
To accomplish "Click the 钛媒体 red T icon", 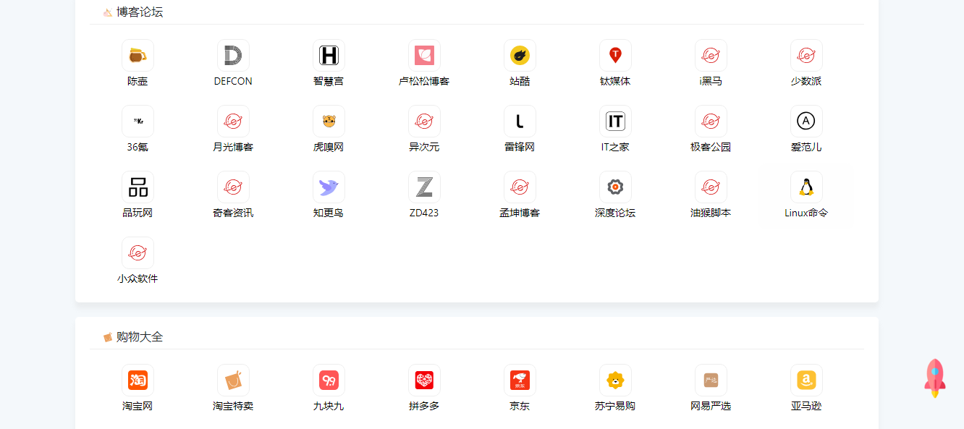I will (x=615, y=56).
